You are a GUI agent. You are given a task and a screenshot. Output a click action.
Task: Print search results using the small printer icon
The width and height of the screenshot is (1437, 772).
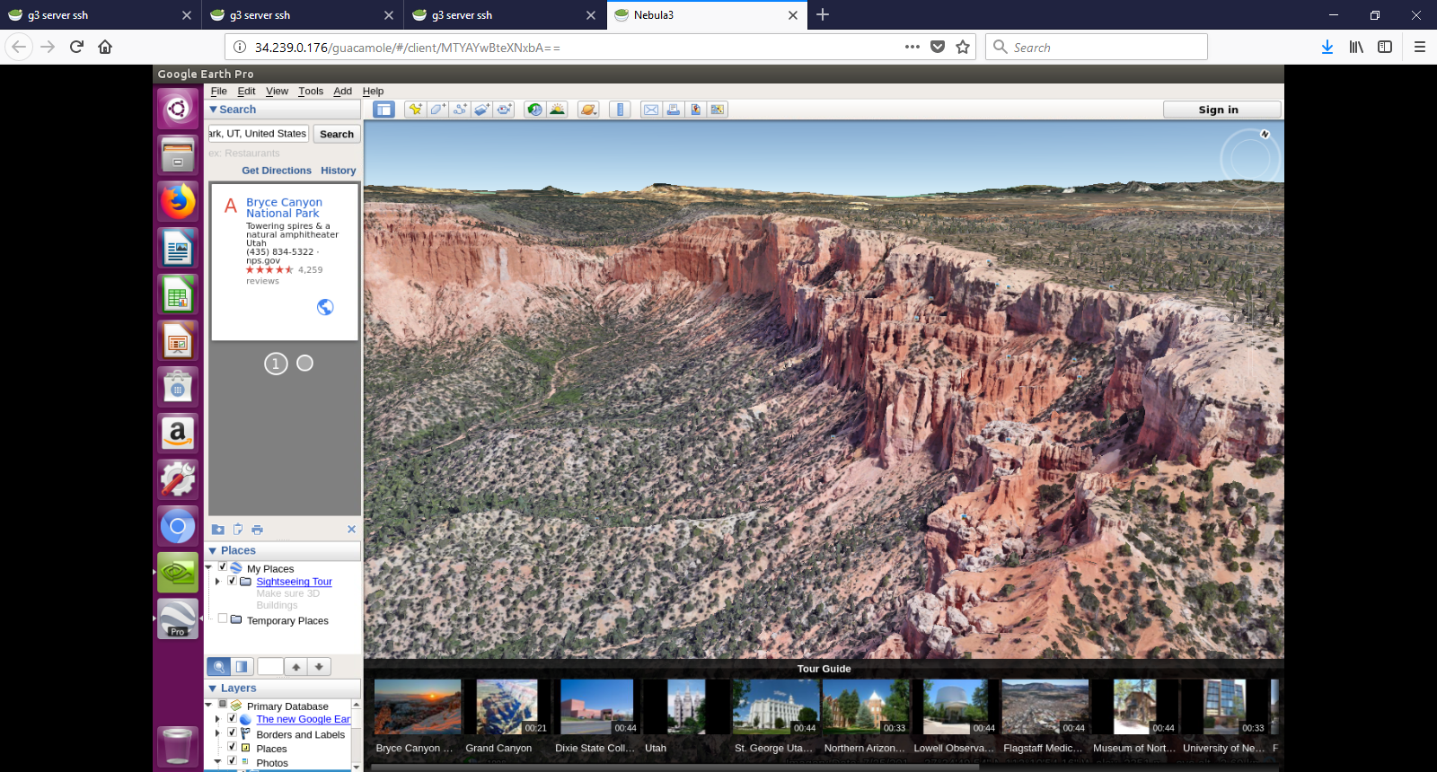(258, 530)
